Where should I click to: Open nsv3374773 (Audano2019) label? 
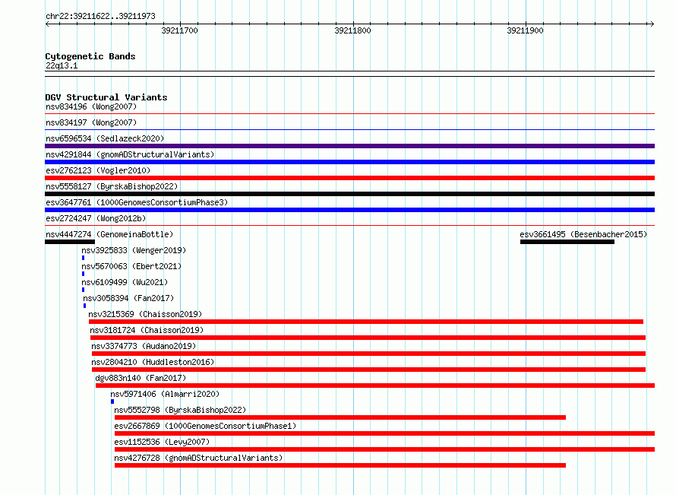[144, 346]
